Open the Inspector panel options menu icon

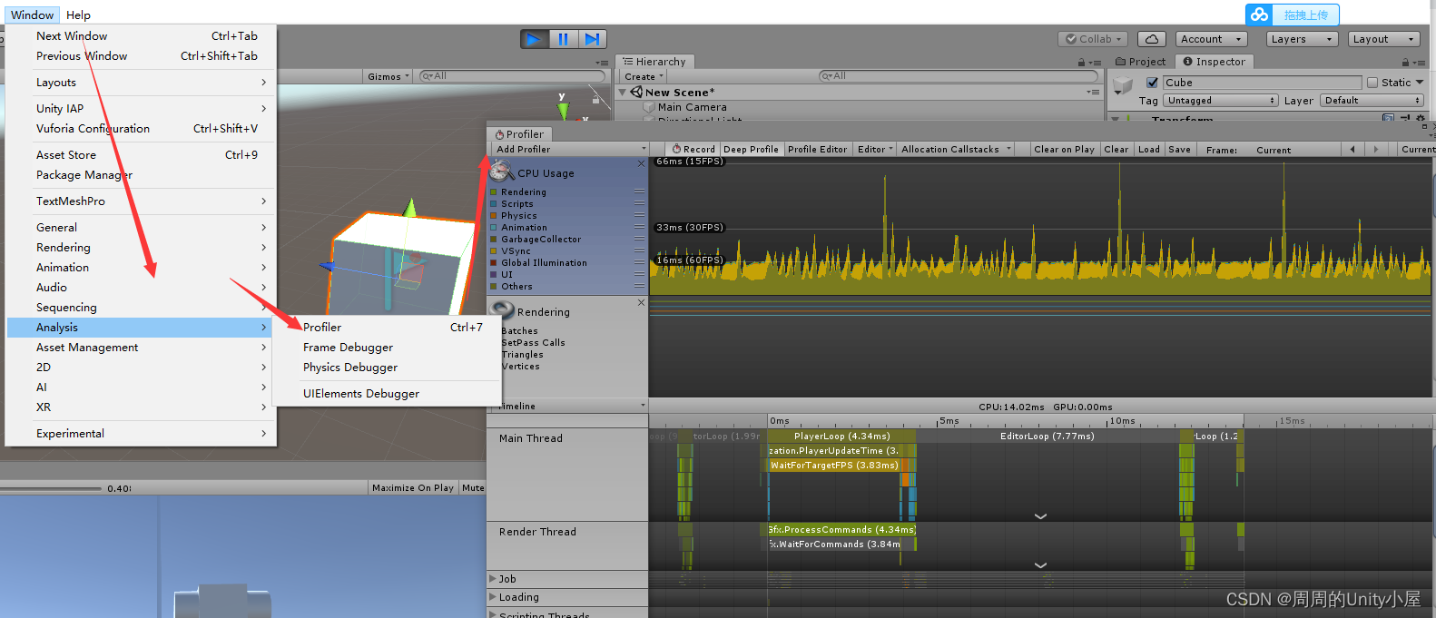pyautogui.click(x=1420, y=63)
